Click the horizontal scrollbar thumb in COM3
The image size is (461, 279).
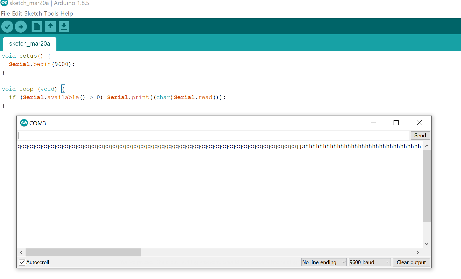[x=83, y=252]
